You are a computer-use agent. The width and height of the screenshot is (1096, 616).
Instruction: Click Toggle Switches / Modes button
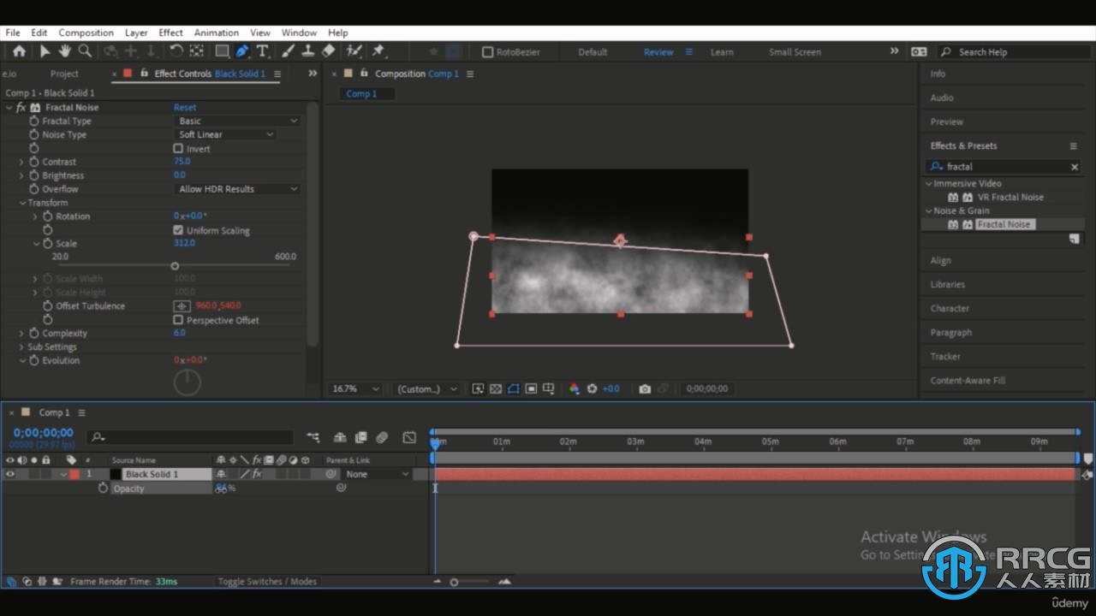coord(267,582)
